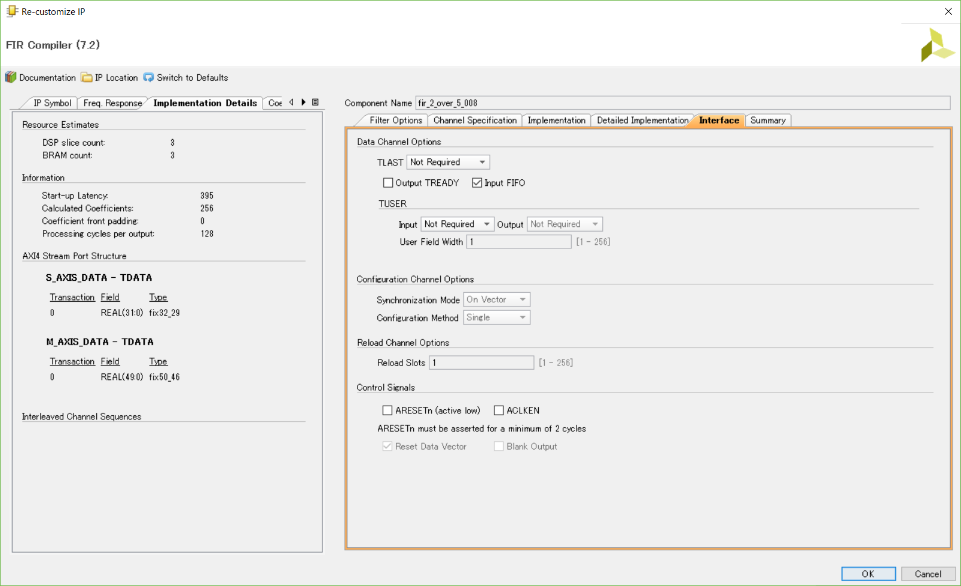This screenshot has width=961, height=586.
Task: Select the Interface tab
Action: click(719, 120)
